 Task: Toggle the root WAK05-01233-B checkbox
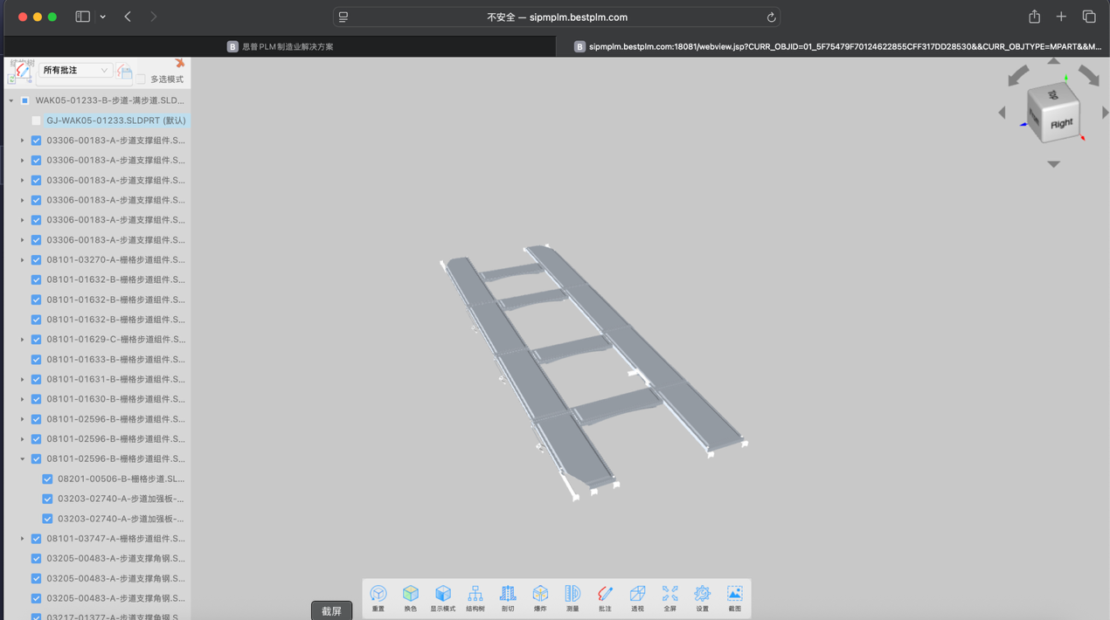point(25,100)
